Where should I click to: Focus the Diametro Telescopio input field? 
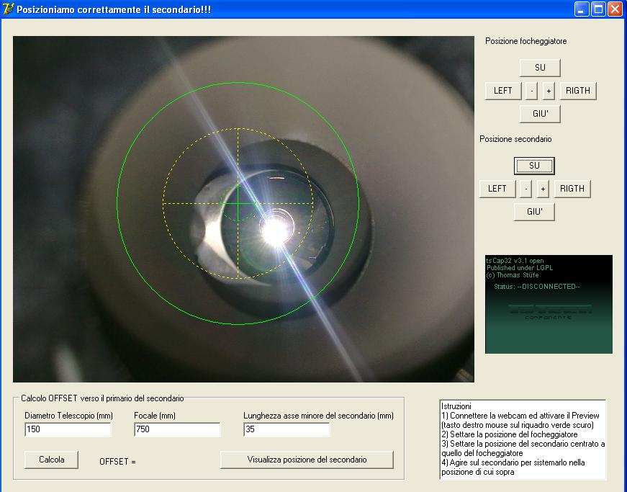68,429
